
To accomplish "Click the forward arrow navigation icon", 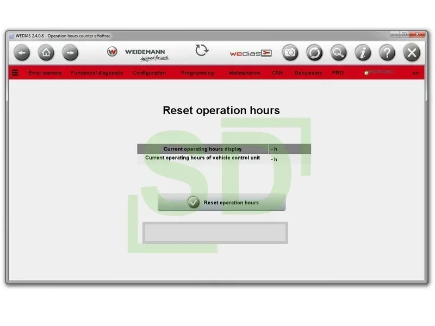I will [70, 53].
